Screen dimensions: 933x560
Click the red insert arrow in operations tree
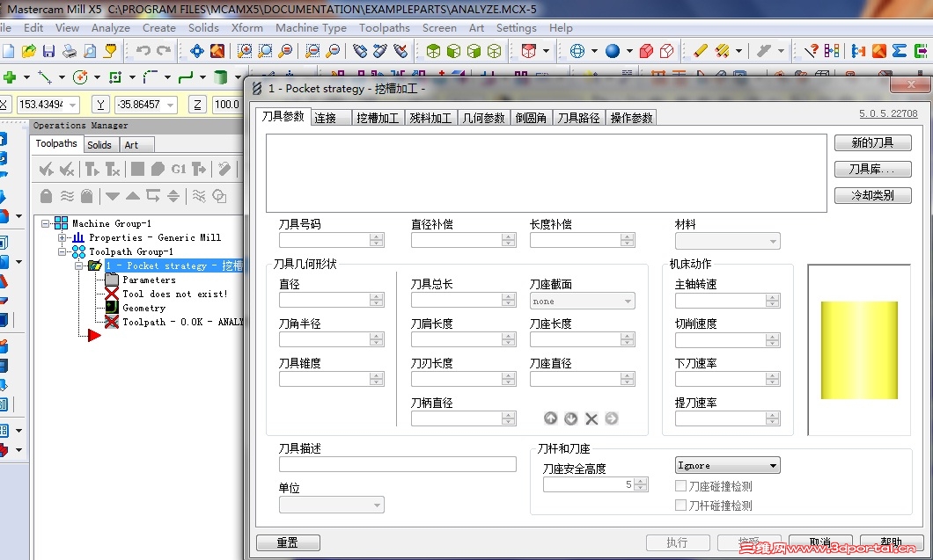click(x=94, y=336)
